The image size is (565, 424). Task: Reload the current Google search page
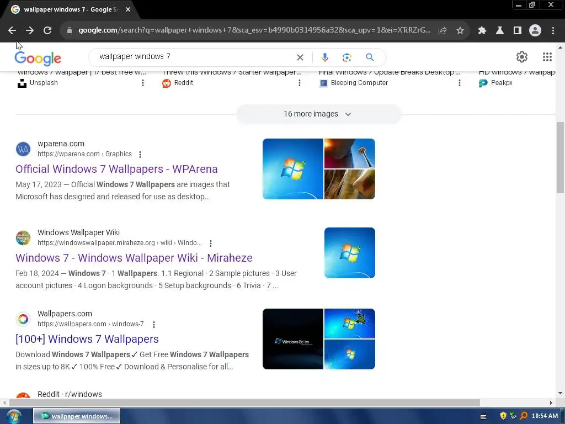click(47, 31)
